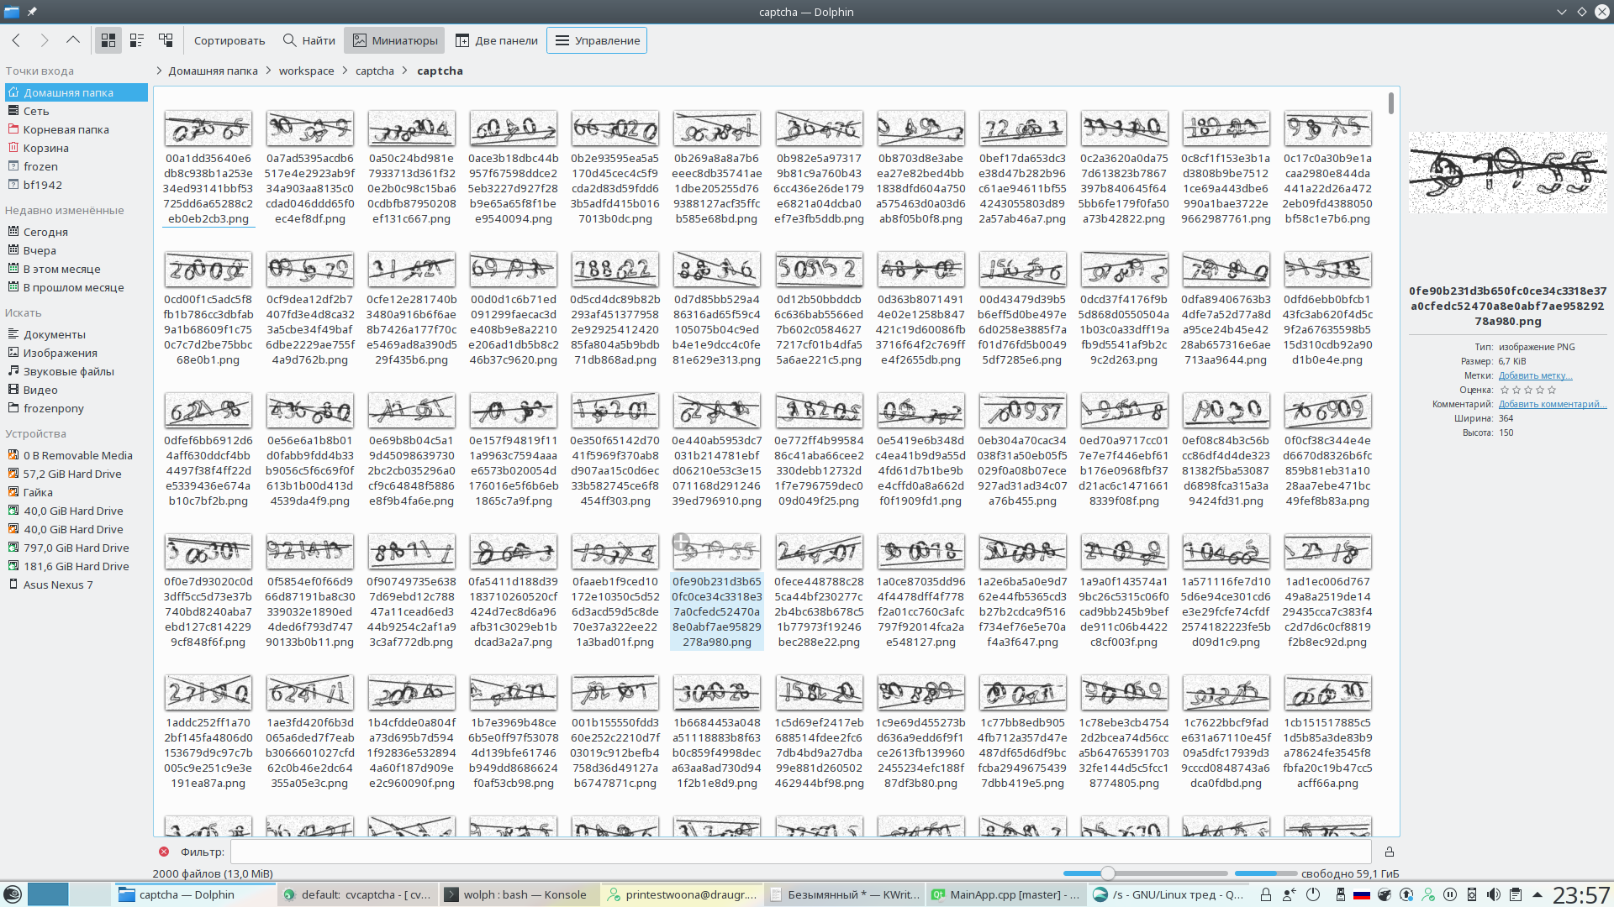This screenshot has height=907, width=1614.
Task: Go up to the parent folder
Action: (73, 40)
